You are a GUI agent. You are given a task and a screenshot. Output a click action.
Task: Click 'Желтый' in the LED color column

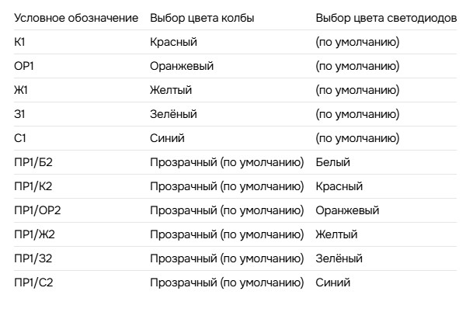coord(336,234)
